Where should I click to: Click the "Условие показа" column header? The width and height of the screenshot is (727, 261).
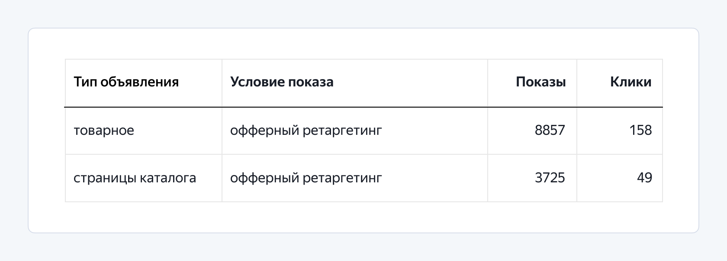coord(282,82)
